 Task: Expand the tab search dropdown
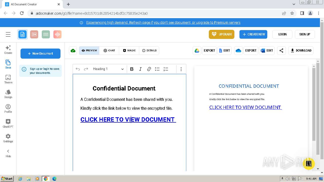[294, 4]
